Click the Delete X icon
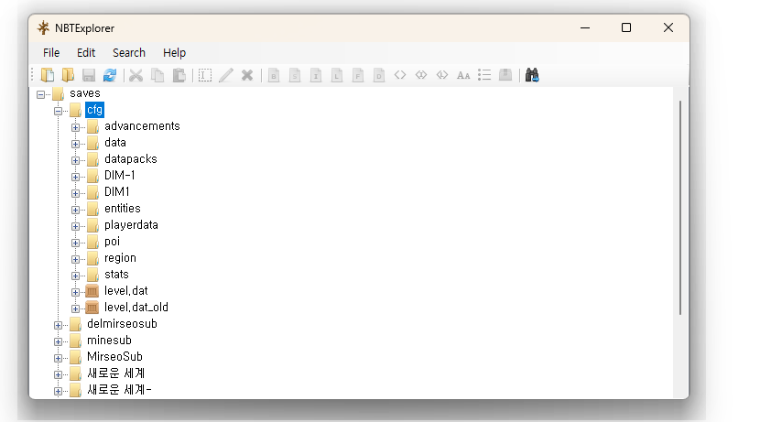The width and height of the screenshot is (760, 422). coord(247,75)
